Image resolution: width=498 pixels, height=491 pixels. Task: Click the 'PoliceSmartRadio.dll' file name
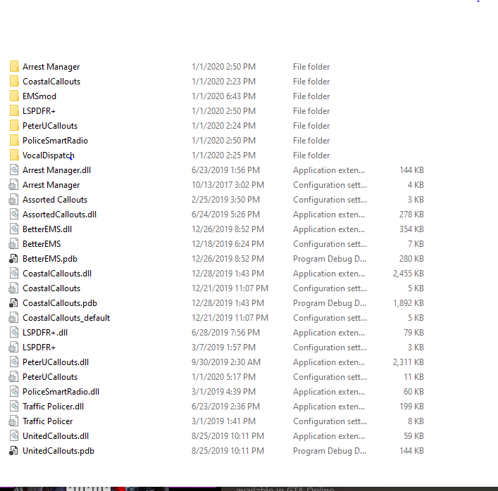pos(61,392)
